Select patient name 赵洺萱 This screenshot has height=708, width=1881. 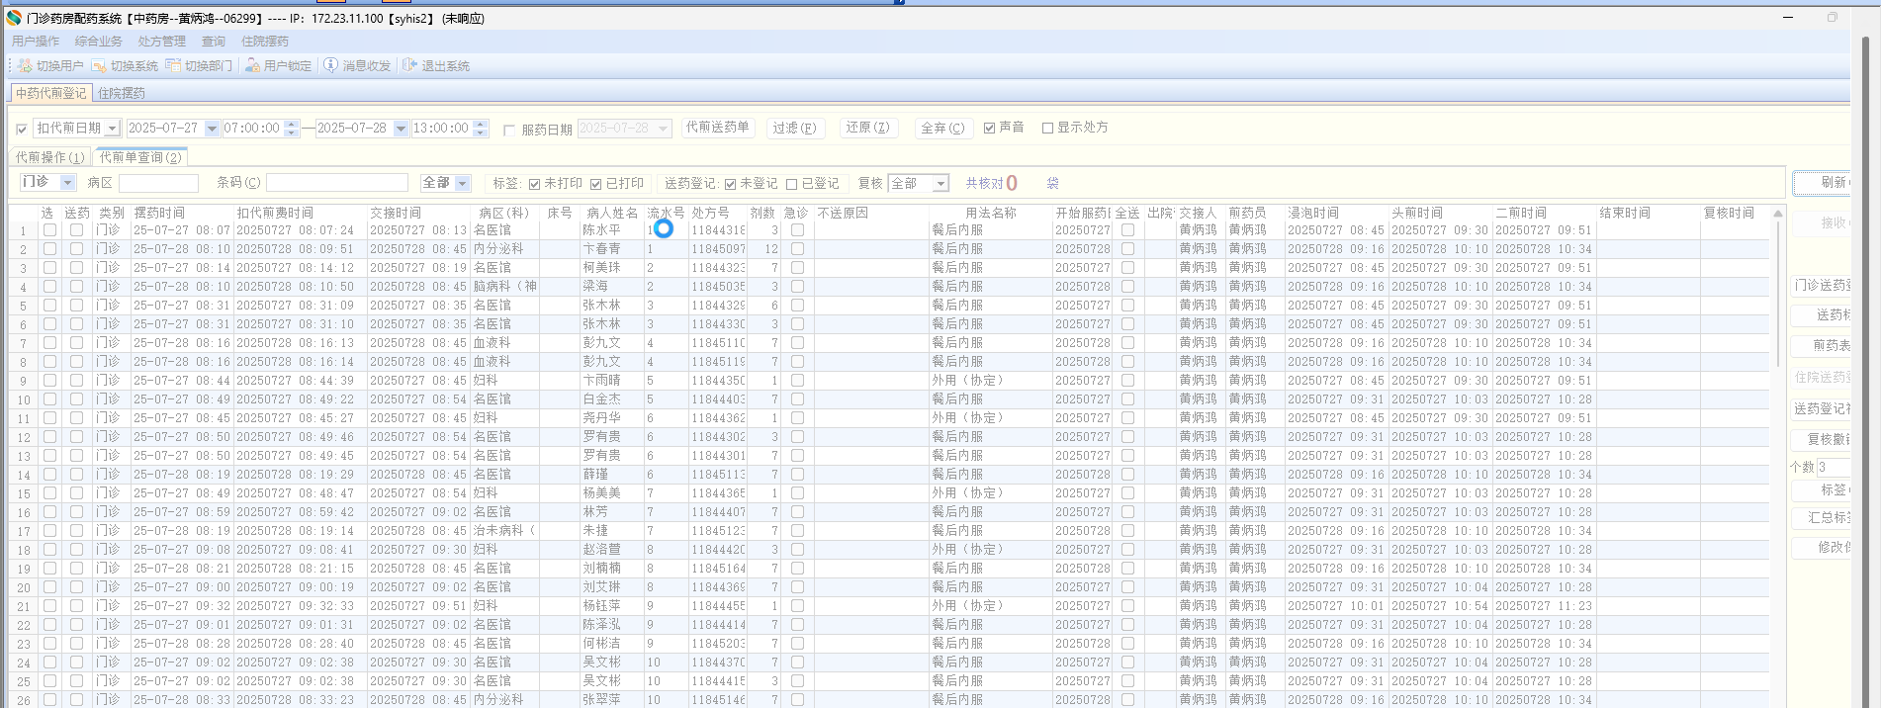(x=601, y=550)
